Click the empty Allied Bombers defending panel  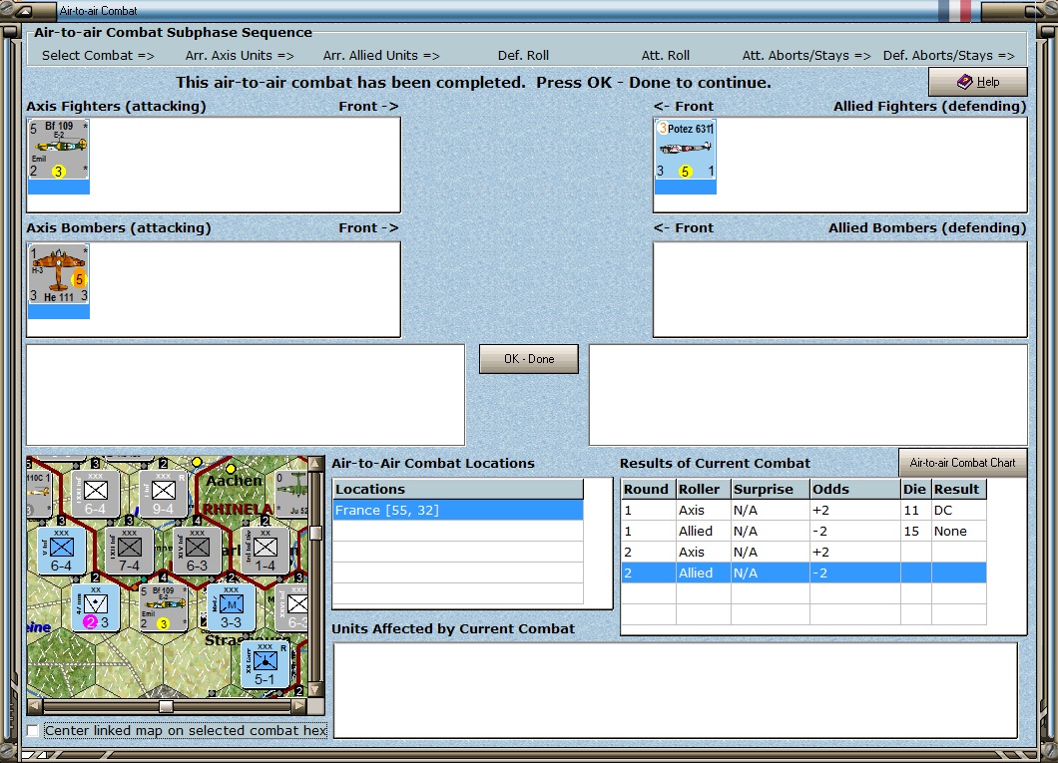click(x=840, y=290)
